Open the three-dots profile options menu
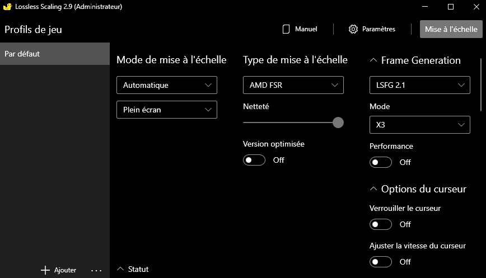This screenshot has height=278, width=486. pyautogui.click(x=96, y=270)
